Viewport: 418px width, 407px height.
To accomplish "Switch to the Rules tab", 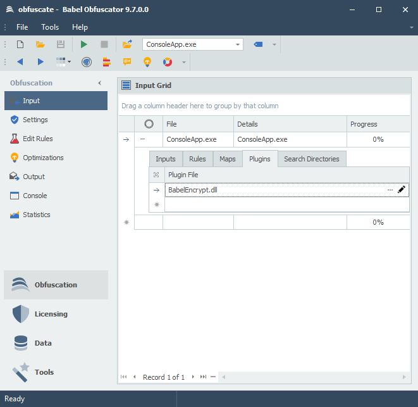I will click(x=197, y=159).
